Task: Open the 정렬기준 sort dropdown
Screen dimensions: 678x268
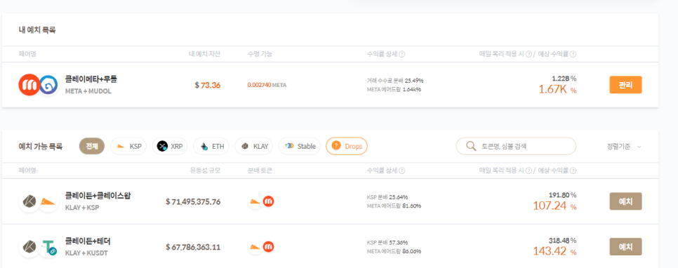Action: coord(624,147)
